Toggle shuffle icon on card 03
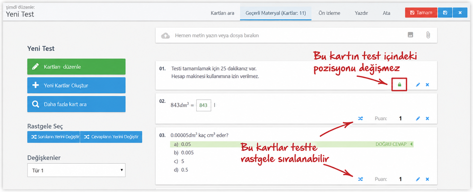The height and width of the screenshot is (192, 473). tap(360, 179)
